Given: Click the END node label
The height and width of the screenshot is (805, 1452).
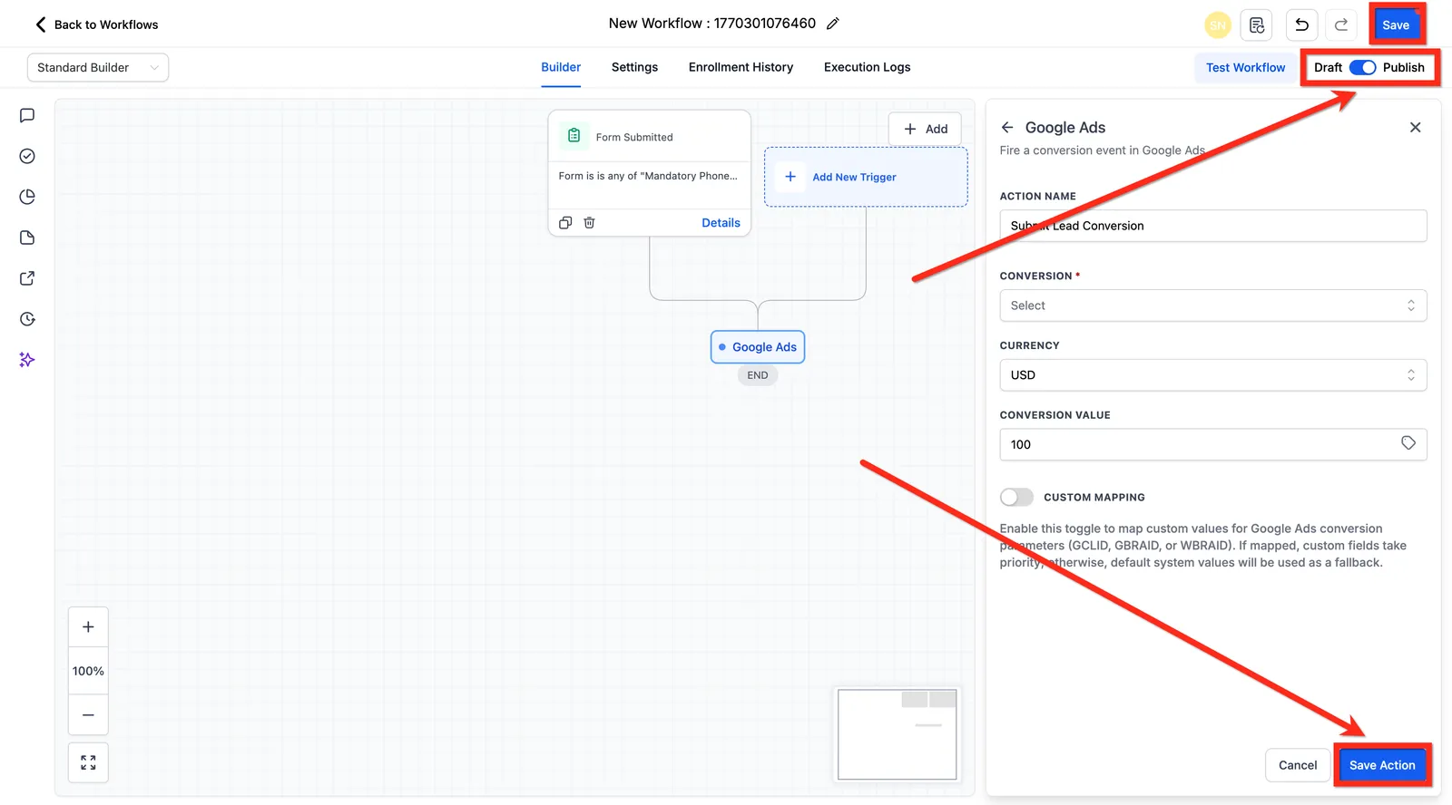Looking at the screenshot, I should point(758,375).
